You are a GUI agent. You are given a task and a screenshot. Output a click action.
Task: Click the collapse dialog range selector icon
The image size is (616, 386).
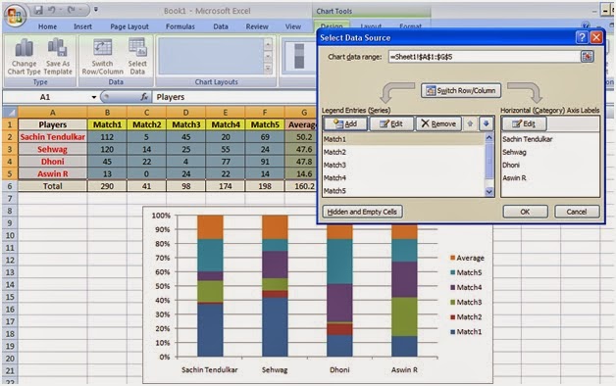click(587, 57)
